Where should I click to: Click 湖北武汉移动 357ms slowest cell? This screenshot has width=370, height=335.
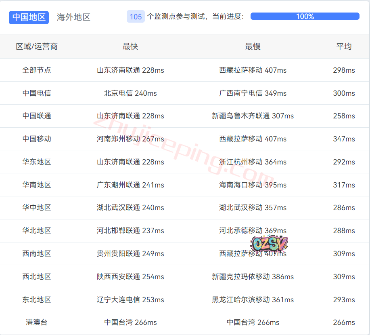[253, 208]
